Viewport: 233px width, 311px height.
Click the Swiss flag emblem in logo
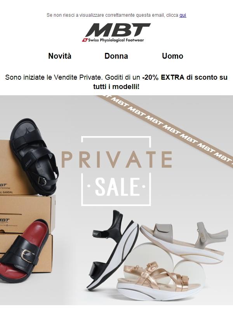(x=85, y=40)
